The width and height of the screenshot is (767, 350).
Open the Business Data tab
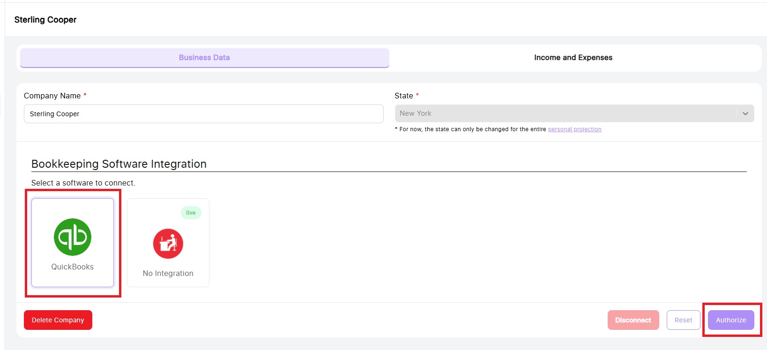coord(205,58)
